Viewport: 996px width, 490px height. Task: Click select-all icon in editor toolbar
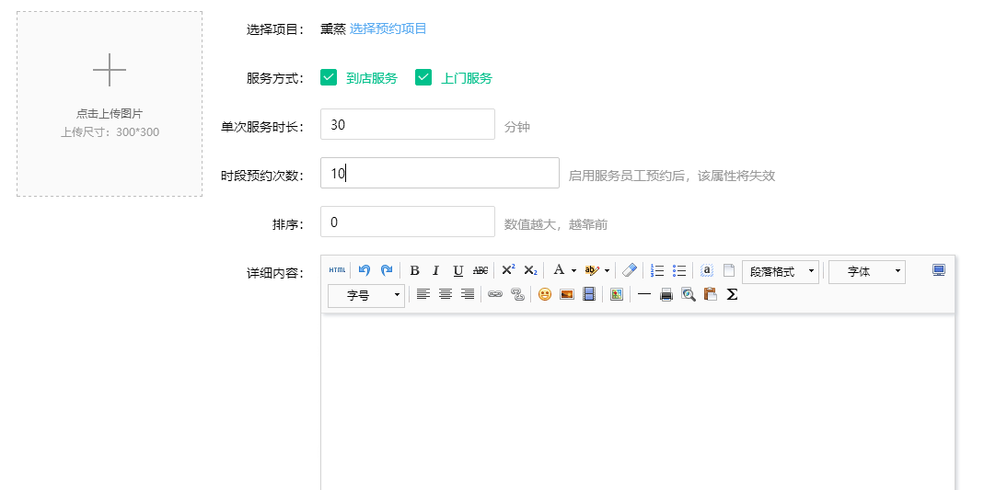(706, 271)
